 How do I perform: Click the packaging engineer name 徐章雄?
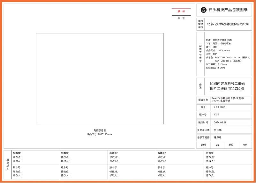click(218, 137)
